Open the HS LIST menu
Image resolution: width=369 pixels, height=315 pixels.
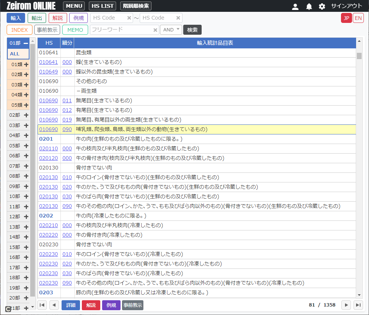tap(102, 6)
